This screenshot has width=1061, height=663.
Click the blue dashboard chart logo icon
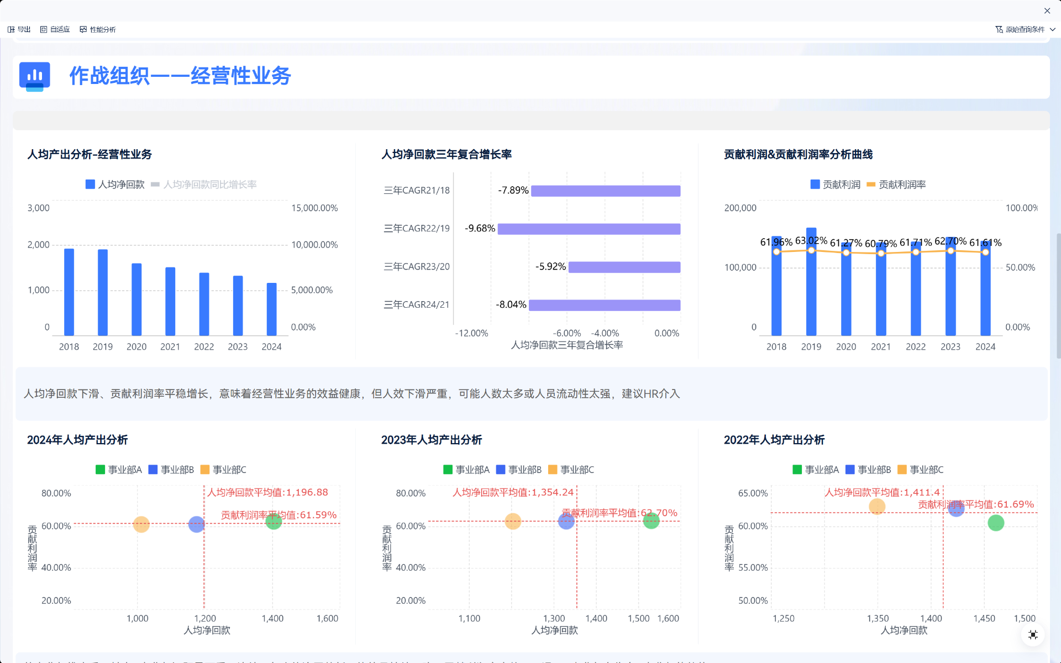pos(35,76)
